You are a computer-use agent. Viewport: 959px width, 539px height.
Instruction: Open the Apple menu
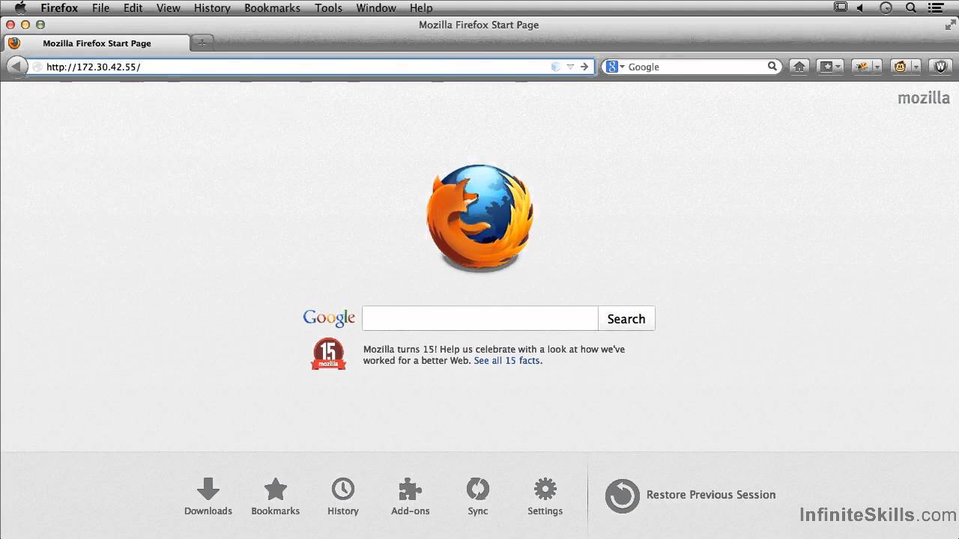20,7
